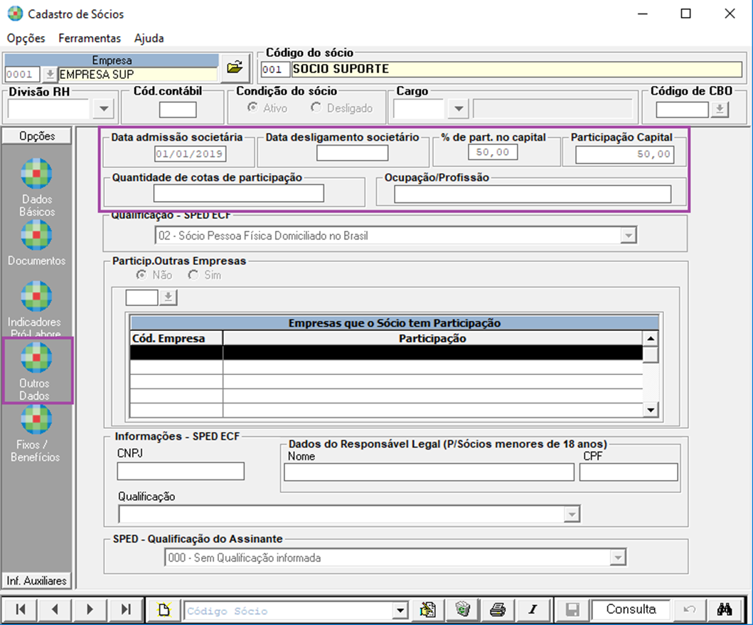Click Data admissão societária field
The image size is (753, 625).
[x=190, y=154]
